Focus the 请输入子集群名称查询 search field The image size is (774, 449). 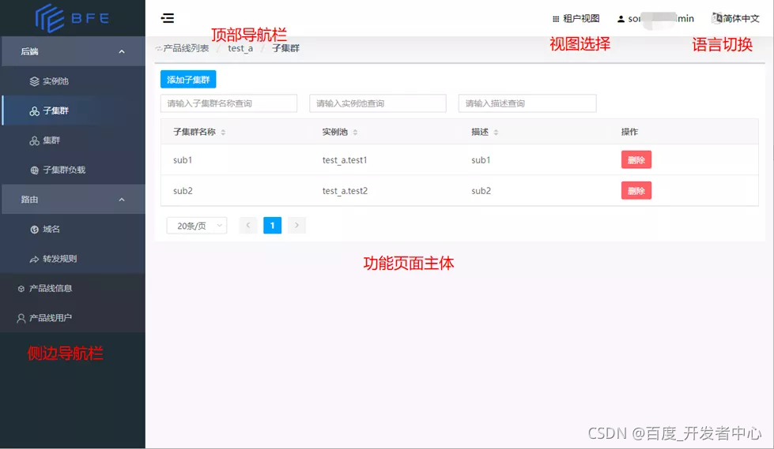pyautogui.click(x=229, y=103)
